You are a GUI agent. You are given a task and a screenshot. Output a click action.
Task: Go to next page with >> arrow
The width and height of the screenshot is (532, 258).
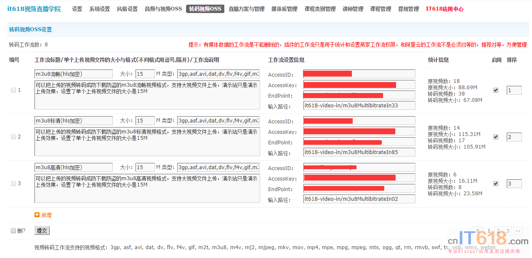518,231
